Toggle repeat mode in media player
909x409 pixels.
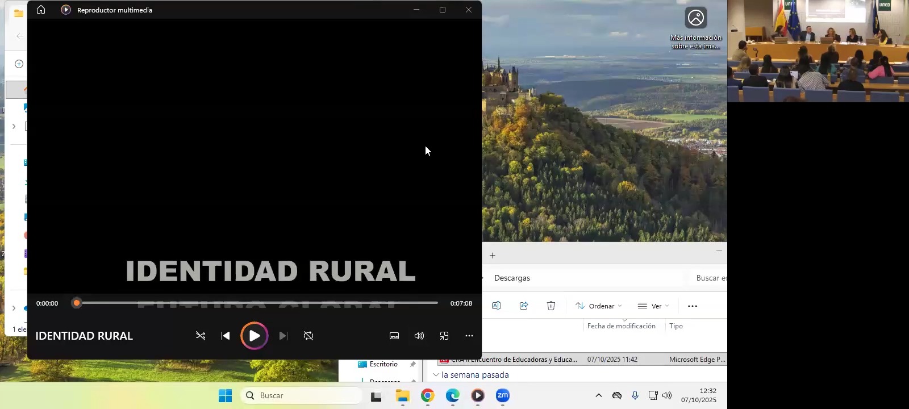tap(308, 336)
